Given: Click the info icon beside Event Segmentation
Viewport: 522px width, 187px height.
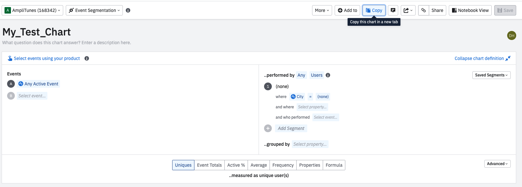Looking at the screenshot, I should tap(128, 10).
